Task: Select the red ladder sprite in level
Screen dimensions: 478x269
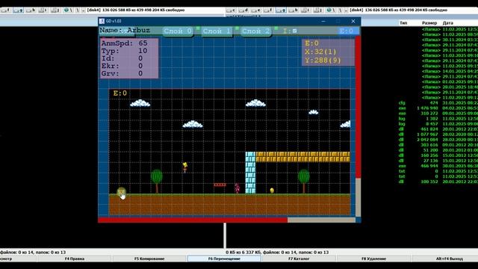Action: coord(220,185)
